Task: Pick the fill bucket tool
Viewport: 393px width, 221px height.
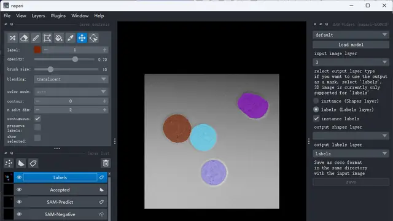Action: click(x=59, y=38)
